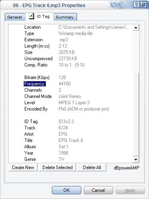Confirm the dialog with OK

tap(66, 190)
